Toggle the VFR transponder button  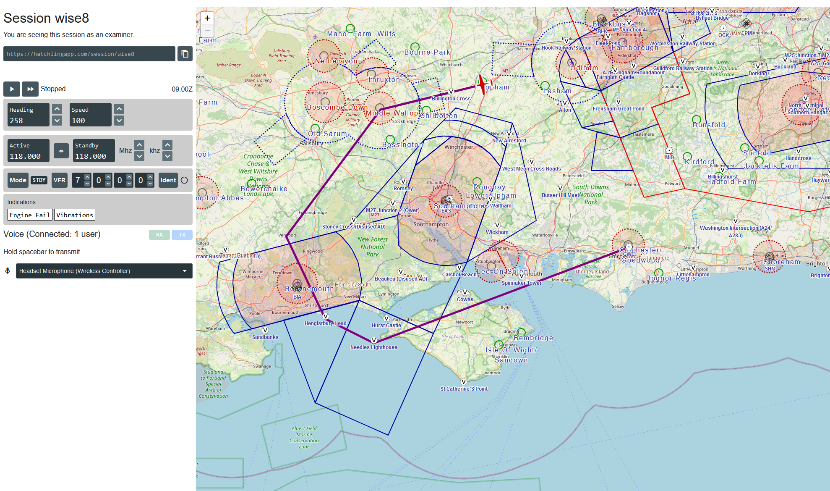coord(60,180)
